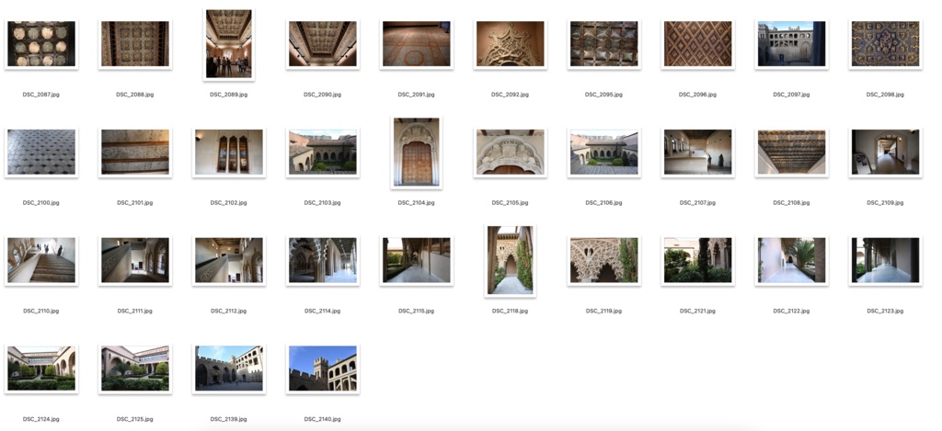Click the file name DSC_2102.jpg
The width and height of the screenshot is (942, 431).
(x=228, y=203)
